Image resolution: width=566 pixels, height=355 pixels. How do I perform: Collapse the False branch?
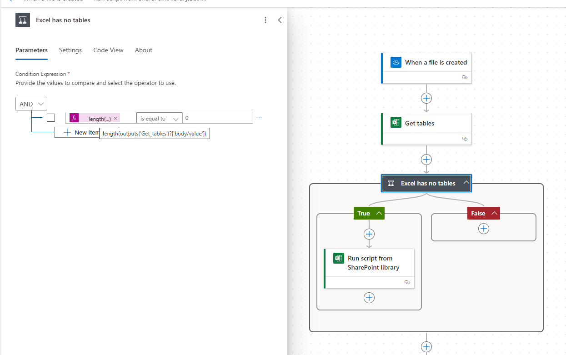point(494,213)
